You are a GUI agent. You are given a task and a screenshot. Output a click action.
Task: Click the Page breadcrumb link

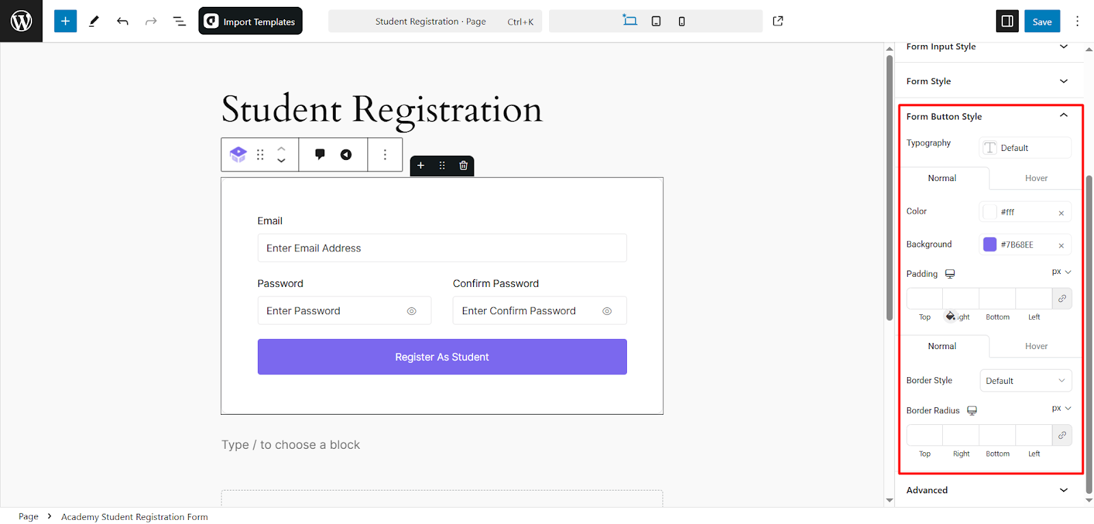click(x=29, y=516)
